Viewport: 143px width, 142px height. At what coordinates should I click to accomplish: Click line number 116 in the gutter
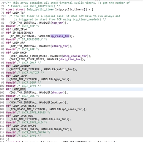[x=2, y=139]
